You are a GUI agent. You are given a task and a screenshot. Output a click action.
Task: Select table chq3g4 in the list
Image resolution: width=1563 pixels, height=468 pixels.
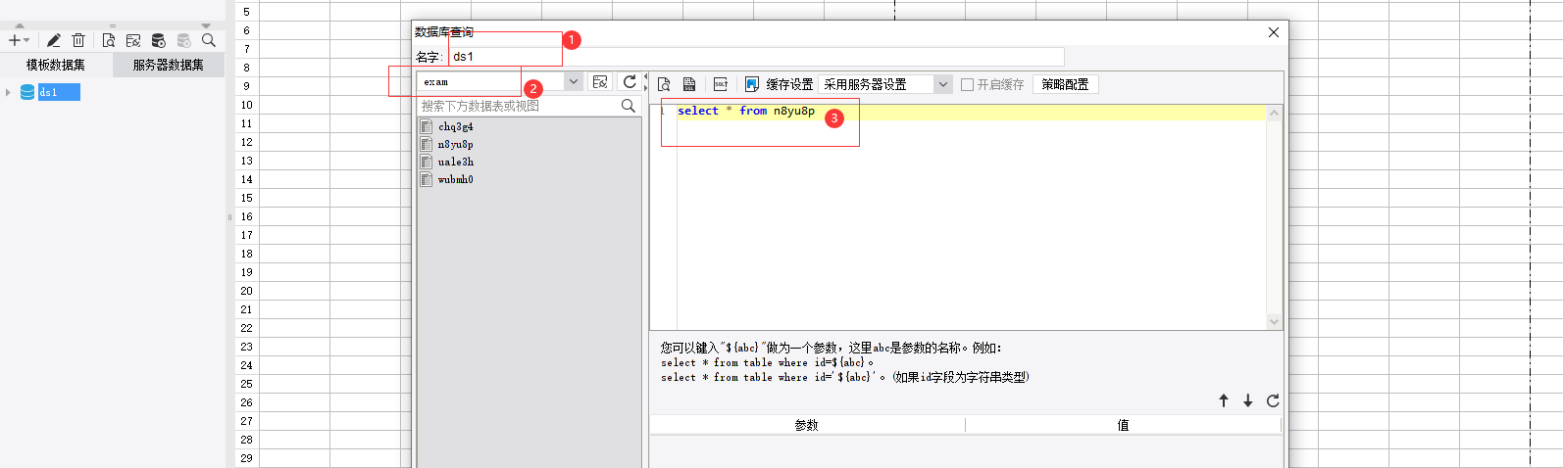456,126
